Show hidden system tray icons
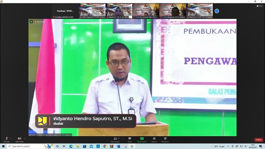265x149 pixels. (x=228, y=146)
